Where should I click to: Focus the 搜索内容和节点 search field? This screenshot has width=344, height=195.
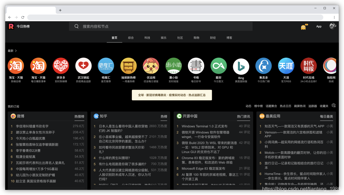click(x=161, y=26)
